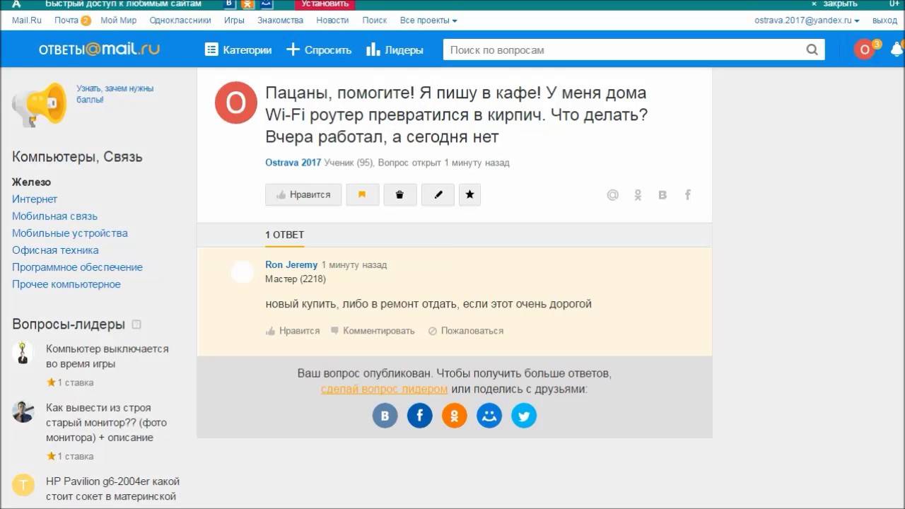Image resolution: width=905 pixels, height=509 pixels.
Task: Open Одноклассники in the top bar
Action: coord(180,21)
